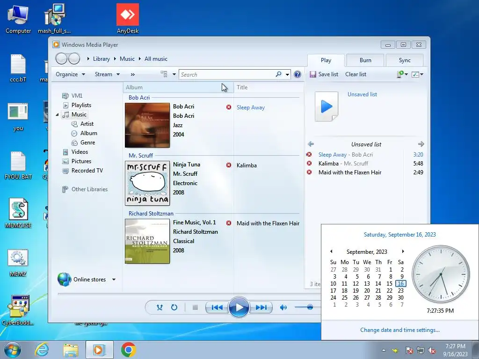Skip to the next track

pos(261,308)
